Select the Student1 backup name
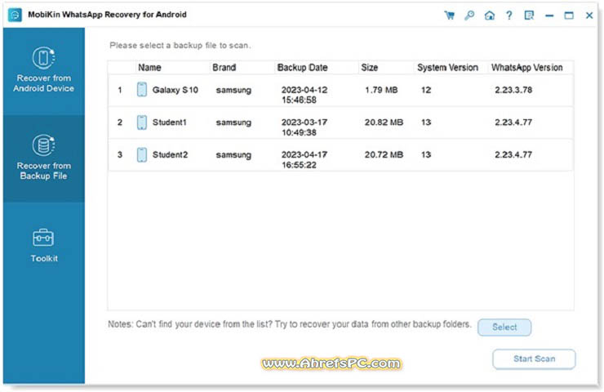Image resolution: width=604 pixels, height=392 pixels. (170, 122)
